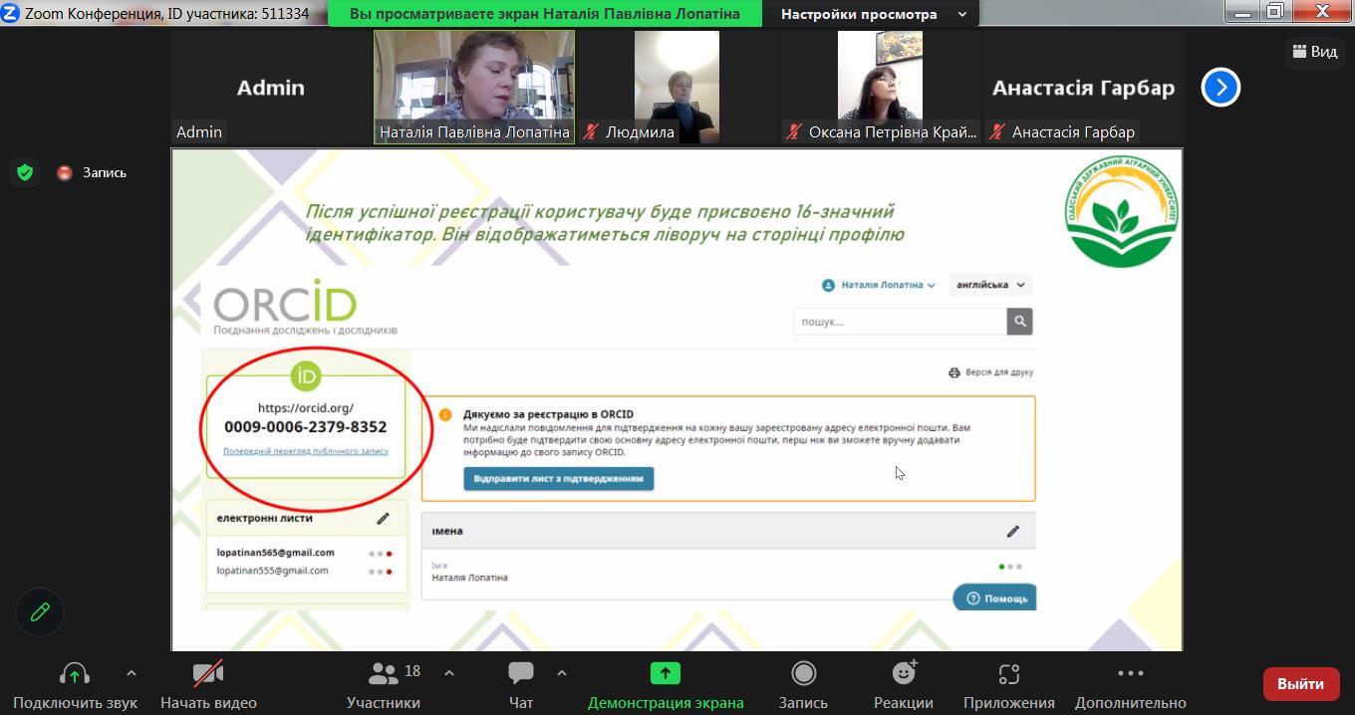Image resolution: width=1355 pixels, height=715 pixels.
Task: Toggle Start video camera button
Action: coord(208,675)
